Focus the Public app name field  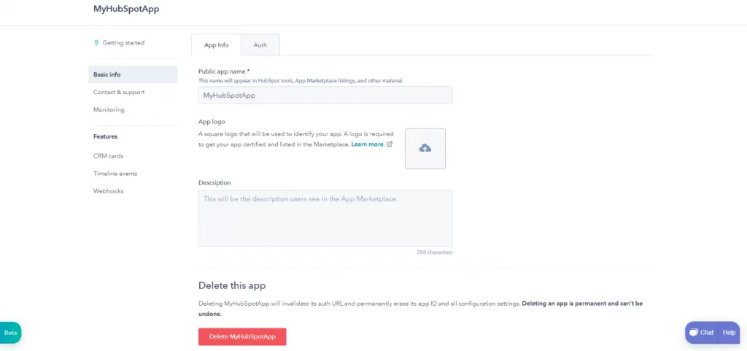325,96
